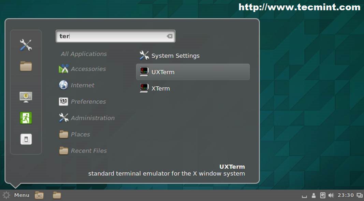Click the Preferences mixer icon

click(63, 102)
